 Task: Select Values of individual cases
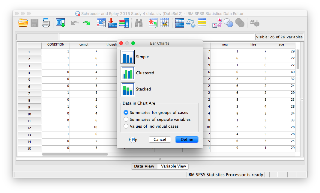[x=126, y=126]
